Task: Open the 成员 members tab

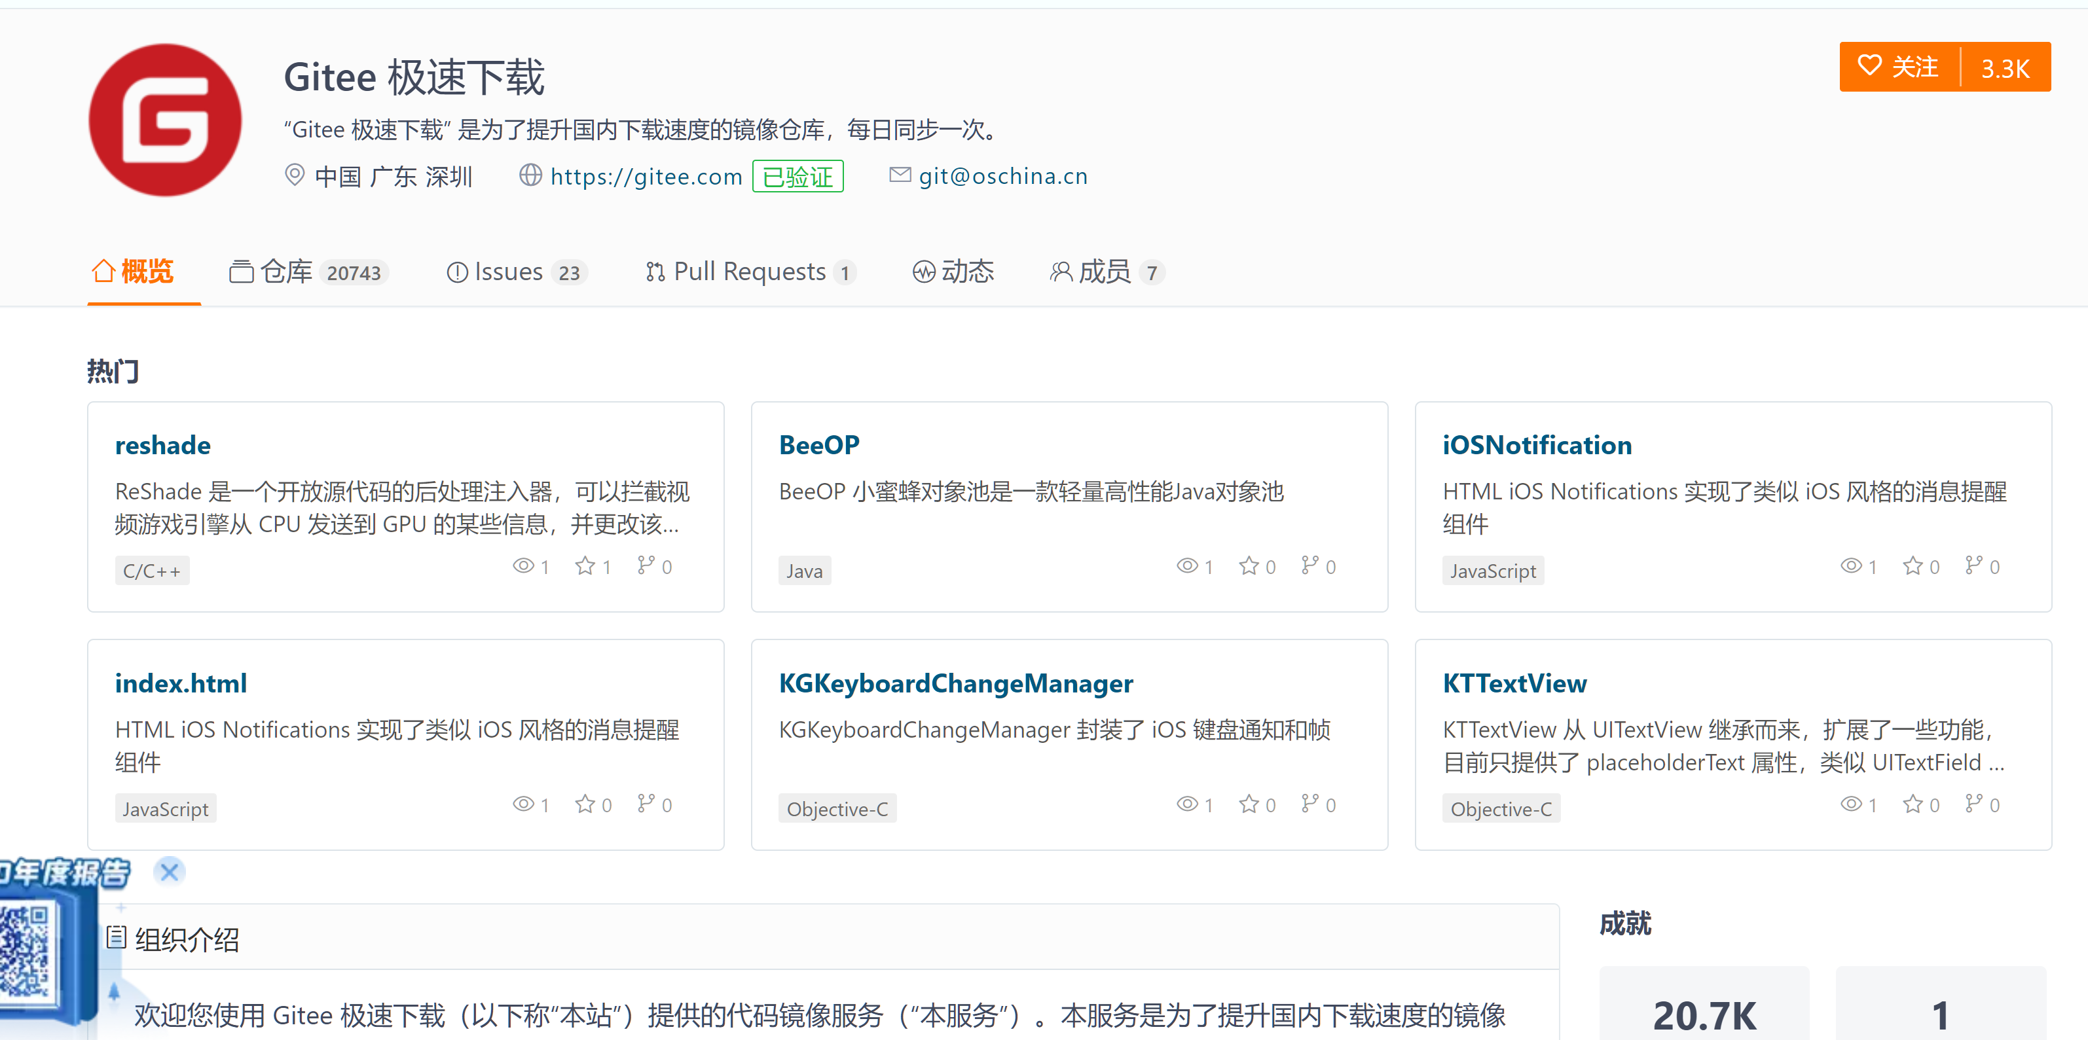Action: coord(1107,272)
